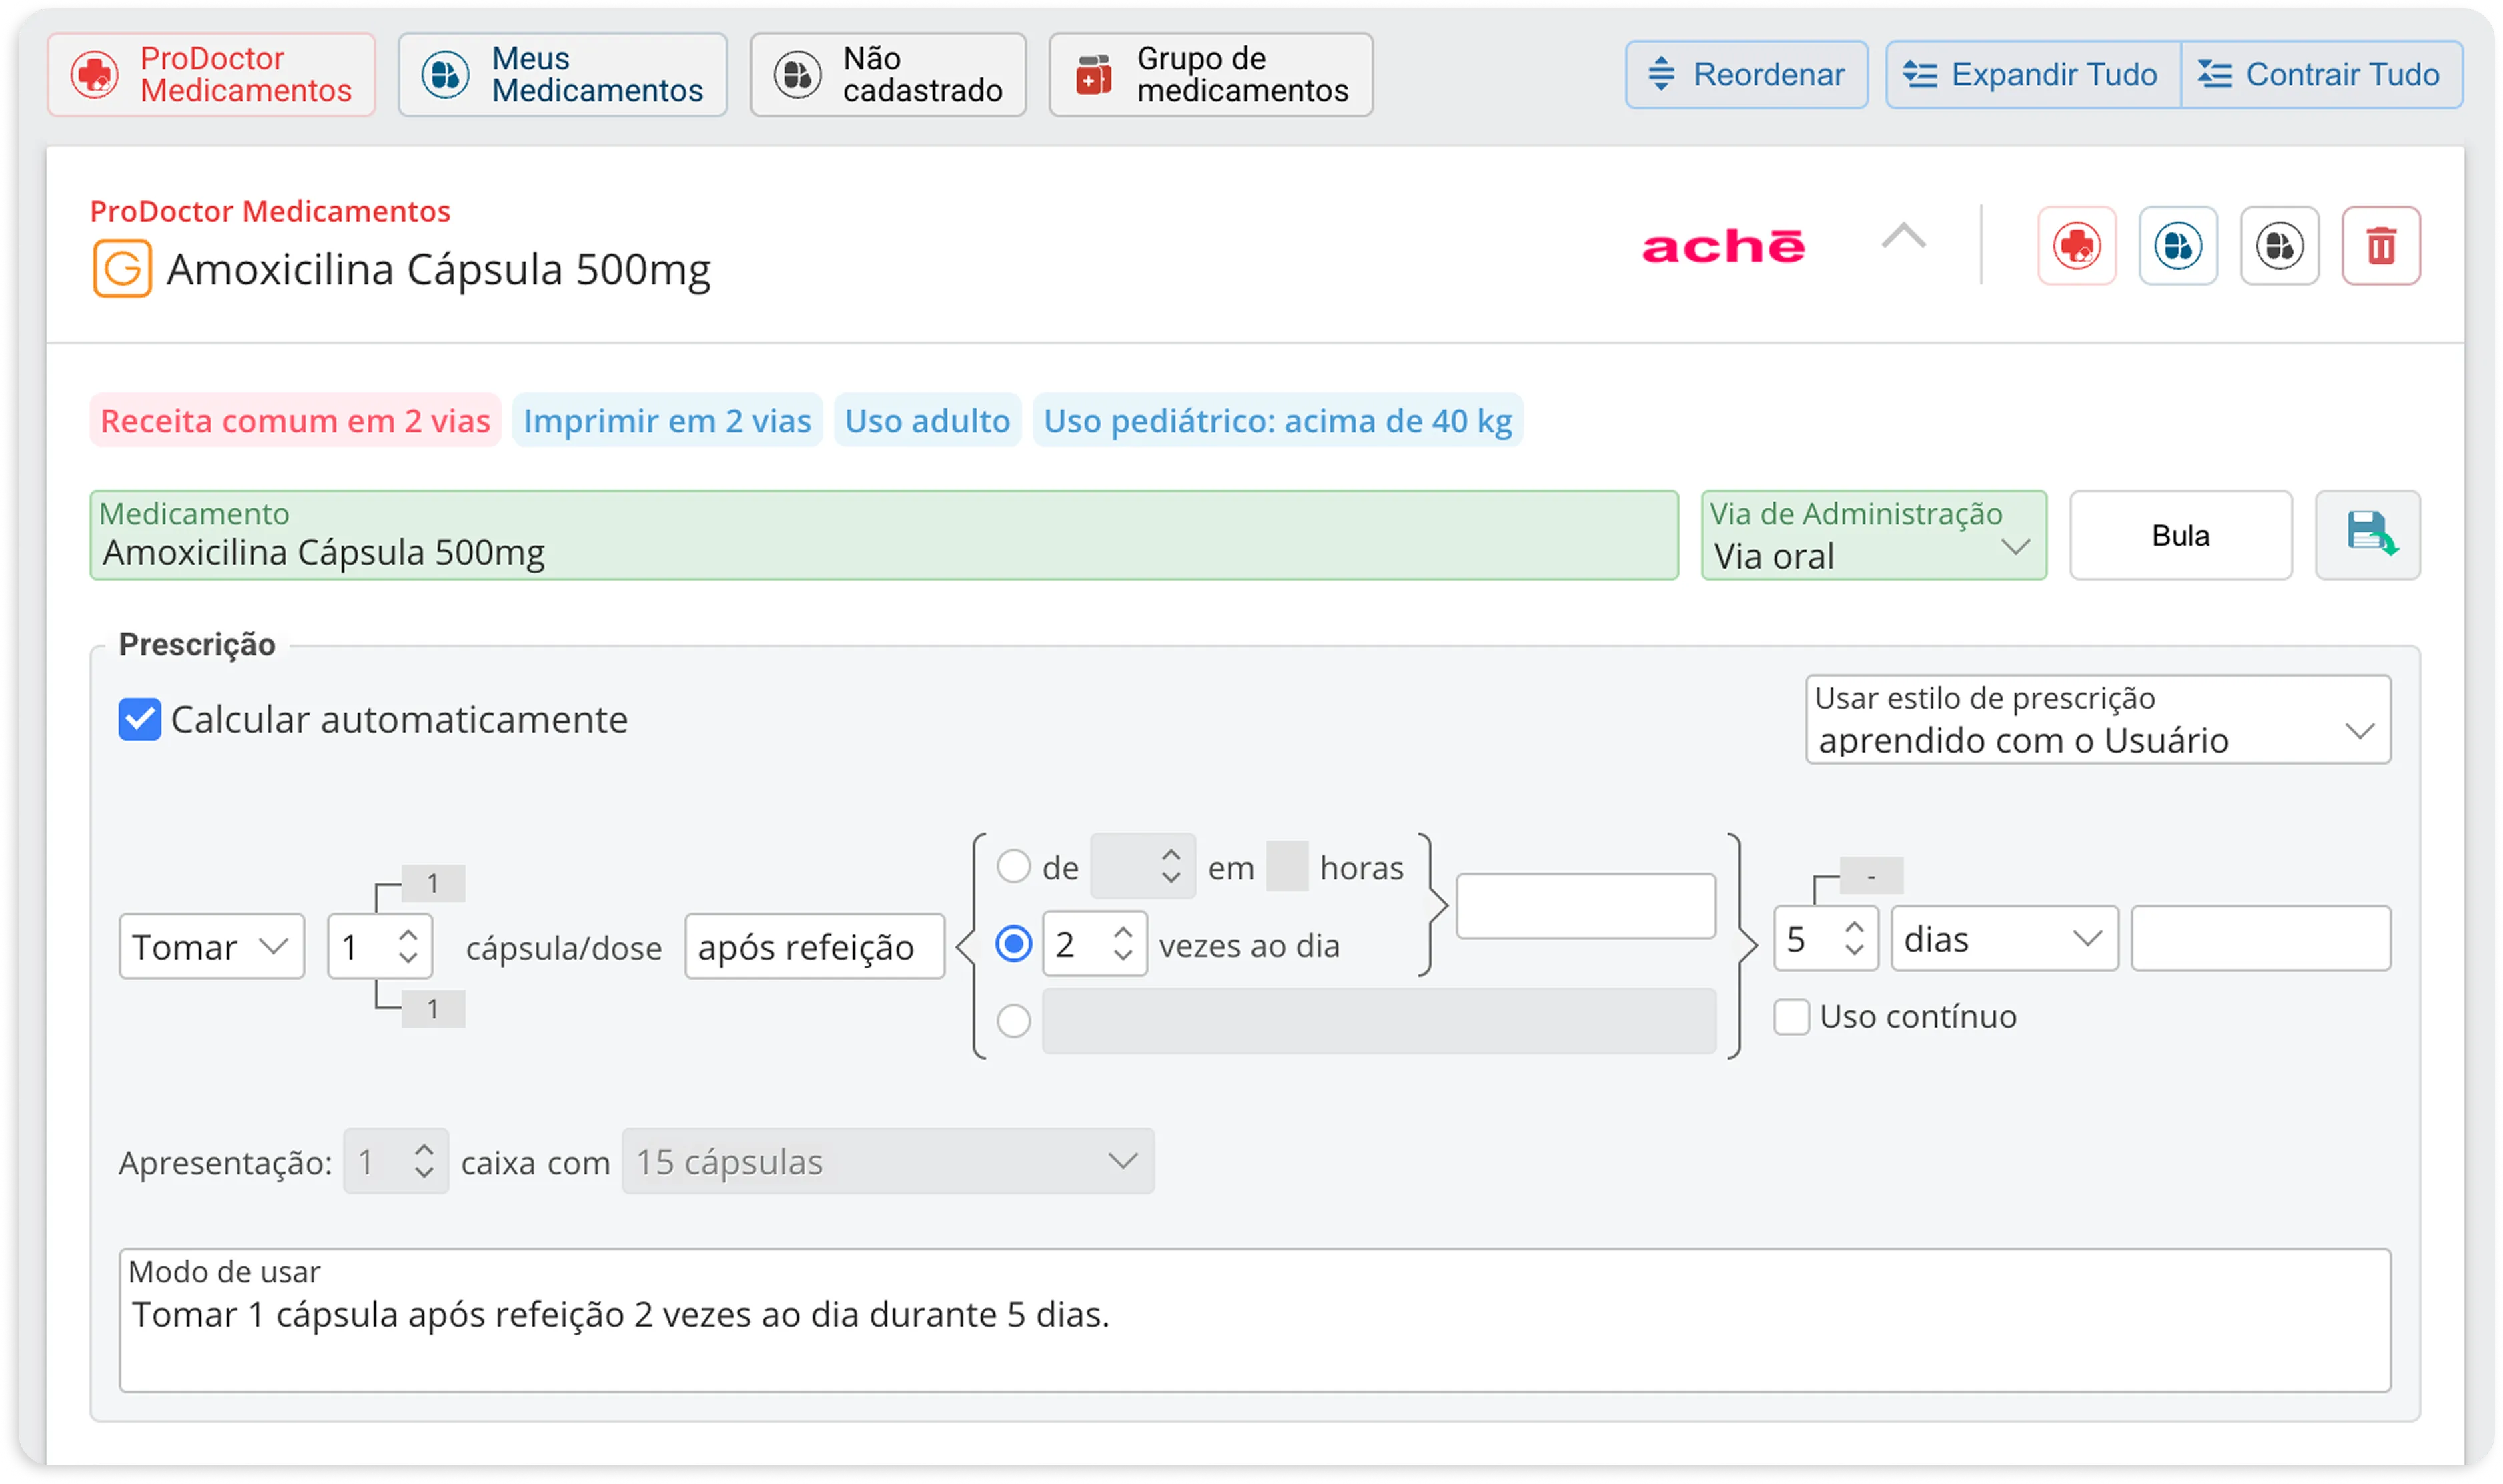
Task: Switch to Meus Medicamentos tab
Action: [x=563, y=75]
